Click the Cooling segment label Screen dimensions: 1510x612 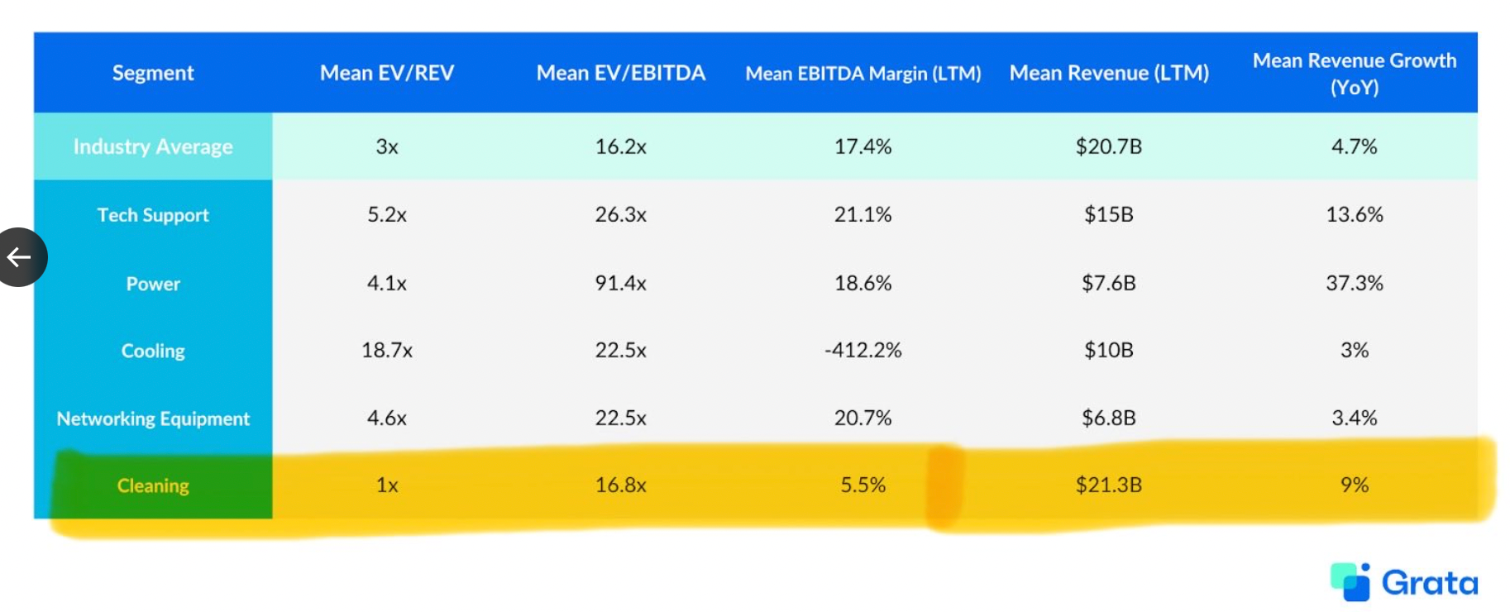(x=153, y=351)
